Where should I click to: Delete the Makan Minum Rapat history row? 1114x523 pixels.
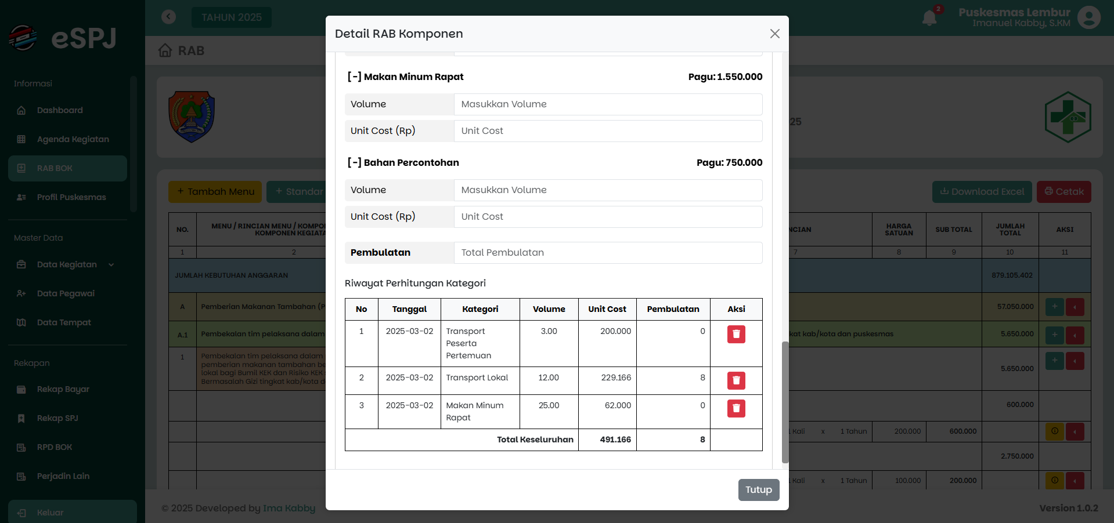736,408
